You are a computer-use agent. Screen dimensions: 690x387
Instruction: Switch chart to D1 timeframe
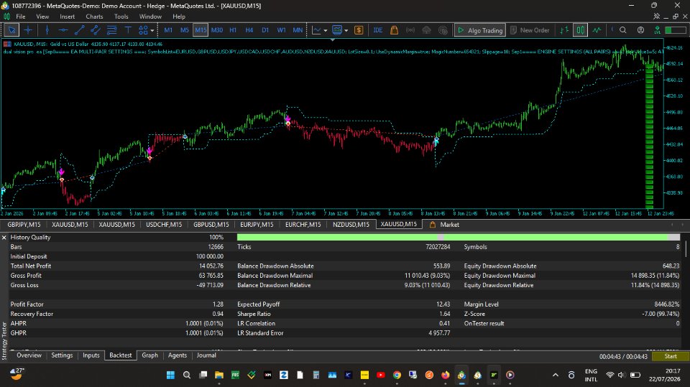pyautogui.click(x=265, y=30)
